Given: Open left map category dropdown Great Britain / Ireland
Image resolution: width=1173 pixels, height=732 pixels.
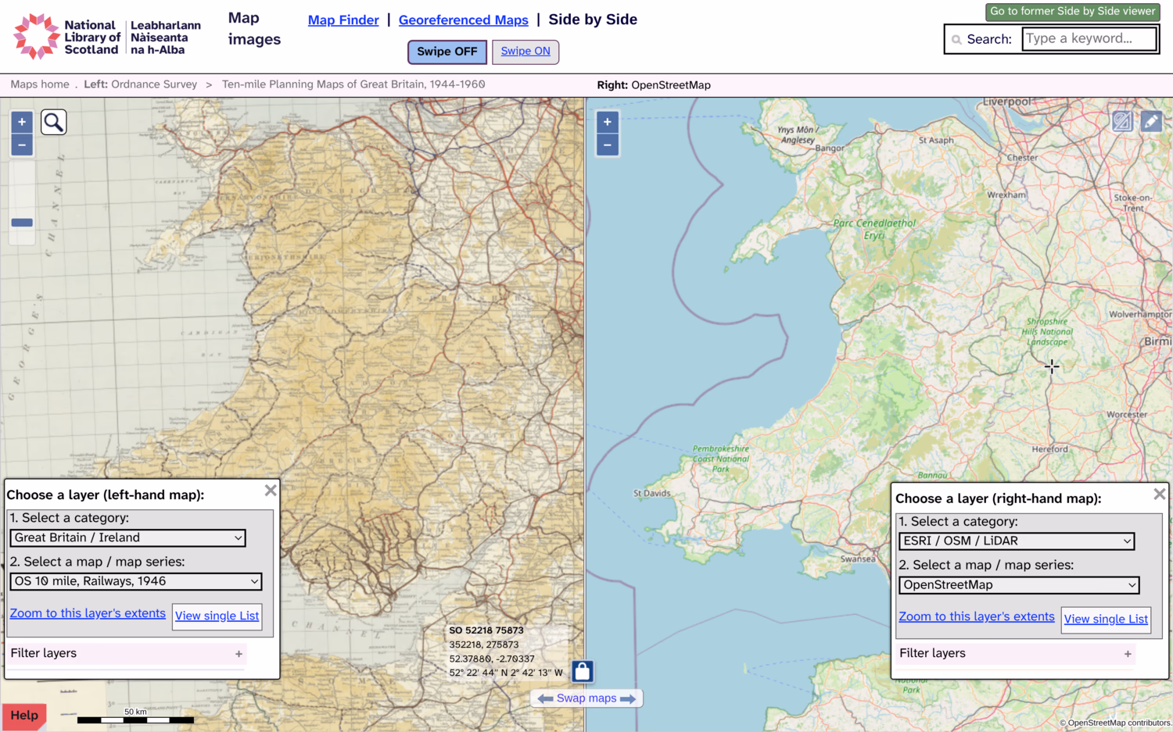Looking at the screenshot, I should tap(128, 537).
